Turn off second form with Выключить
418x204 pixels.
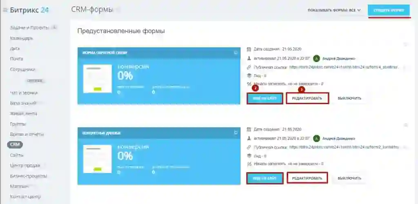(349, 178)
